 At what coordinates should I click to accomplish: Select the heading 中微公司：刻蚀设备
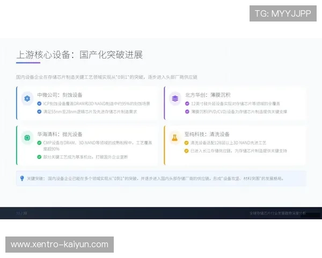pyautogui.click(x=60, y=95)
